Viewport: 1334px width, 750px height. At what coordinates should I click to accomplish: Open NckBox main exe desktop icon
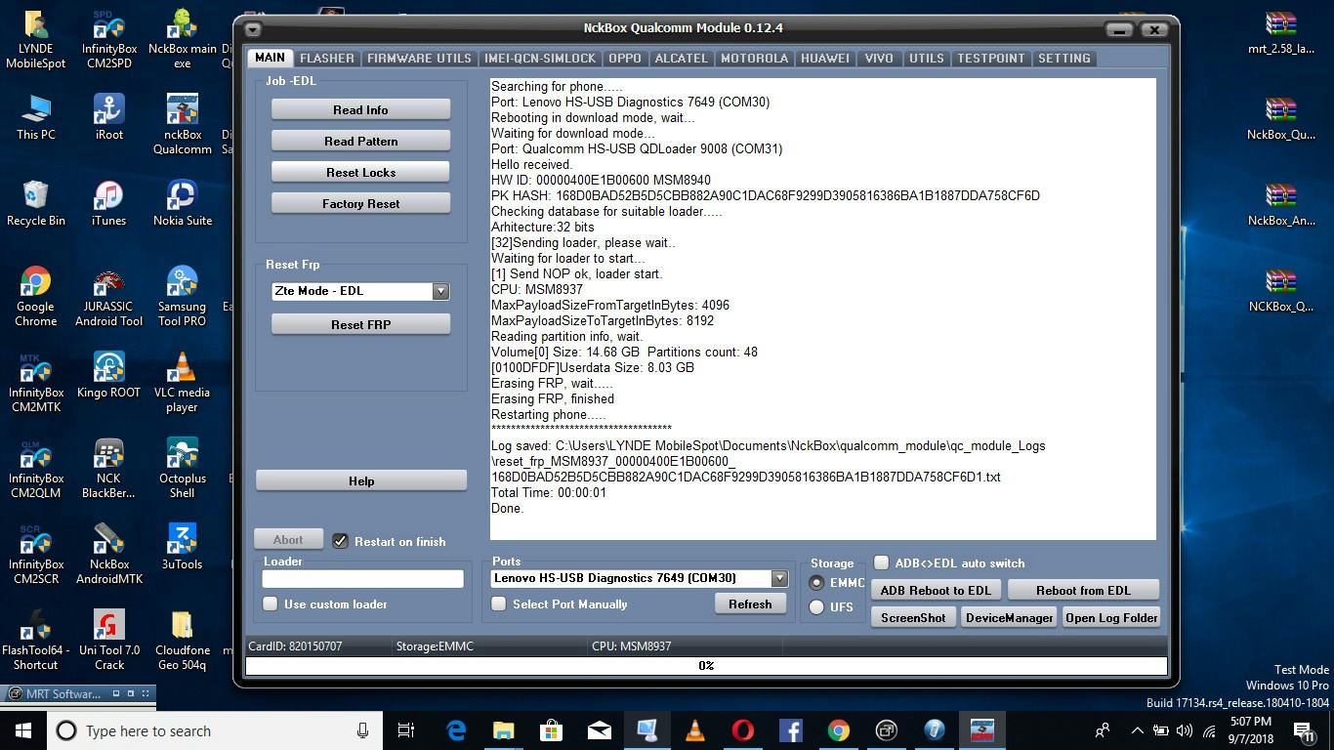pos(183,39)
